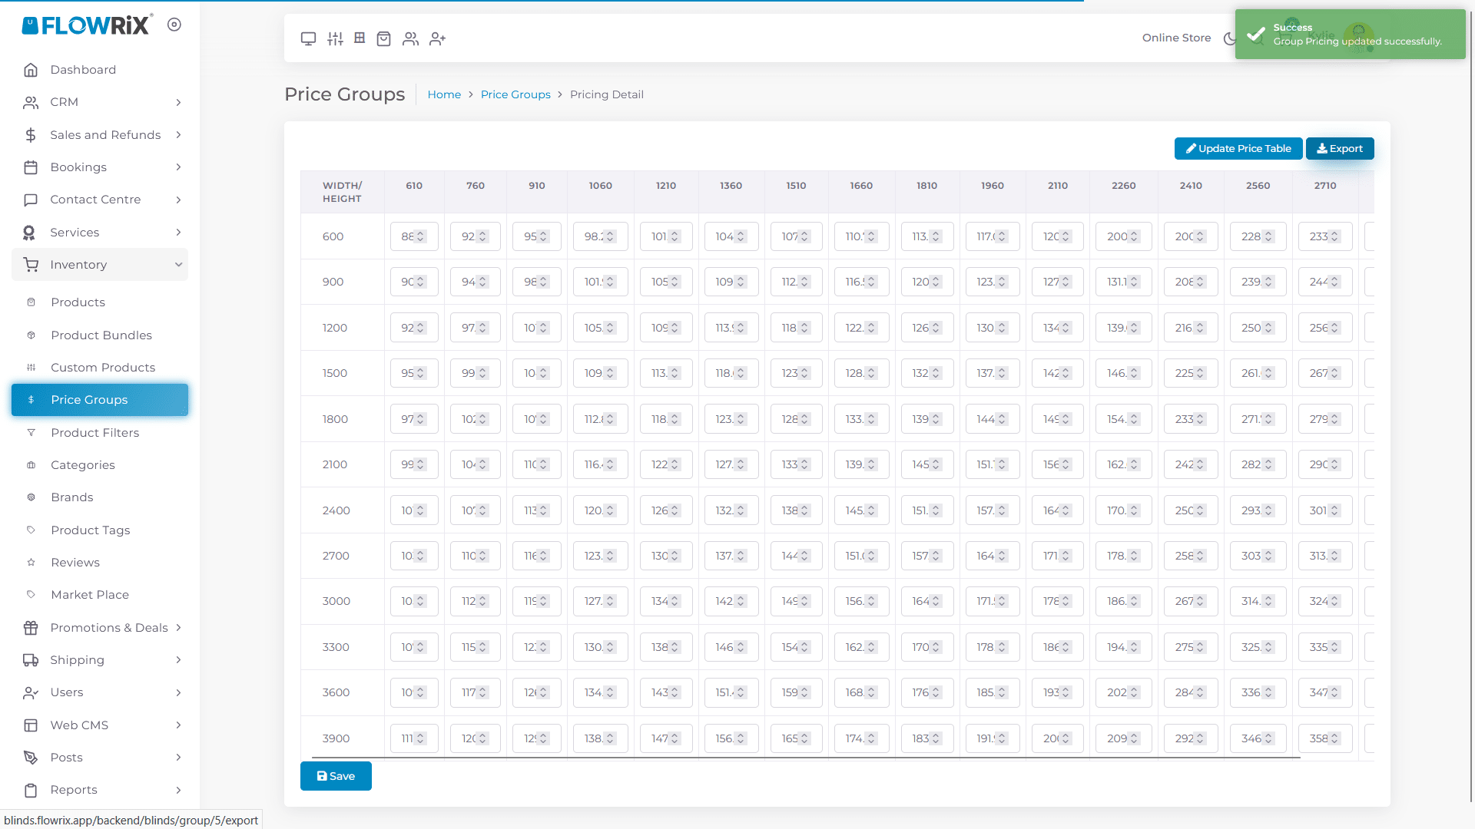
Task: Open Product Filters submenu item
Action: (95, 433)
